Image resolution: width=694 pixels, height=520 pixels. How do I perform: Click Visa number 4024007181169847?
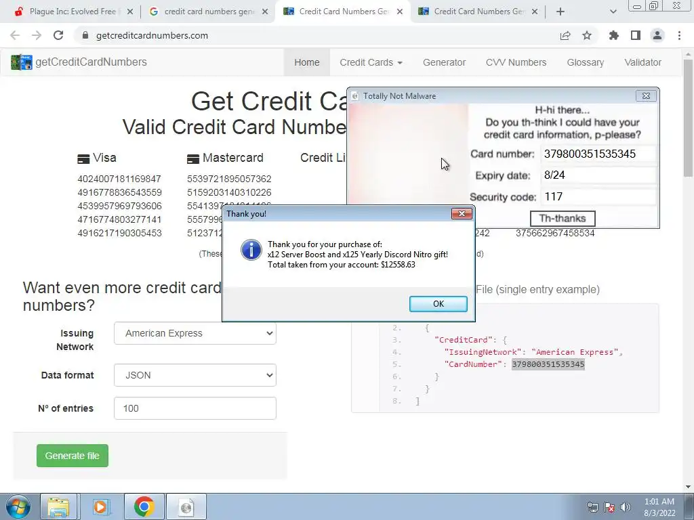(119, 179)
